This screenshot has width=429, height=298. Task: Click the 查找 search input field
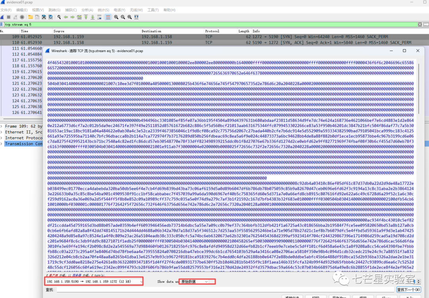point(226,290)
